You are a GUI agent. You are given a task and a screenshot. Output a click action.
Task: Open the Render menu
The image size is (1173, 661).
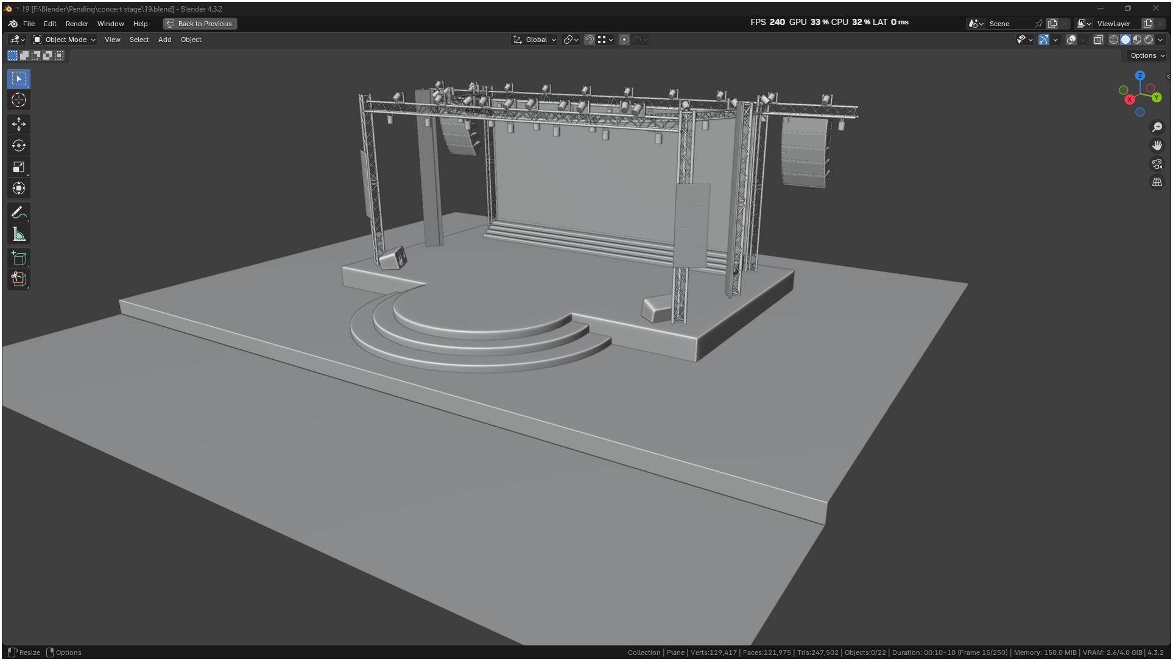tap(77, 24)
